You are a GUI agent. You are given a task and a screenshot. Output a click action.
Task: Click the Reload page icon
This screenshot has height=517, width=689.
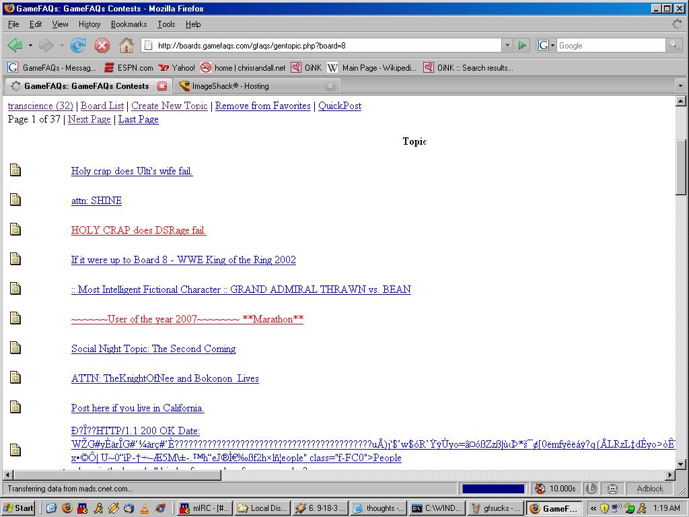[x=78, y=45]
